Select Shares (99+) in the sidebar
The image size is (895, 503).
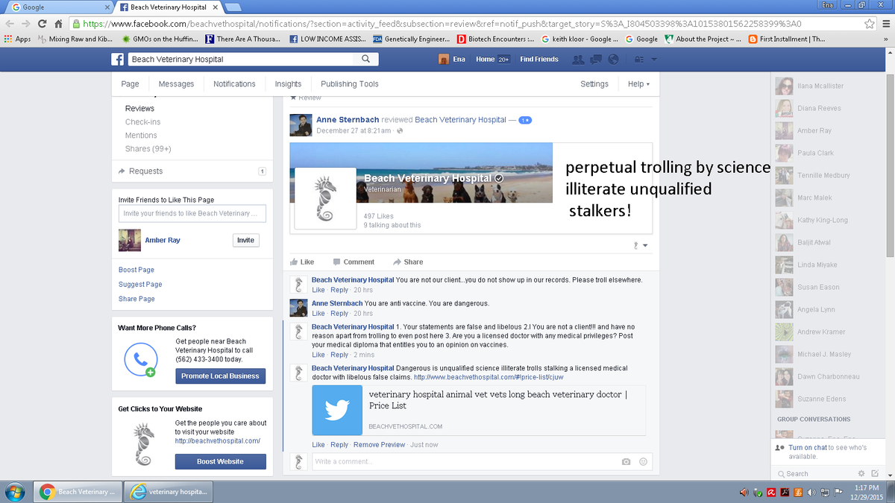[148, 149]
